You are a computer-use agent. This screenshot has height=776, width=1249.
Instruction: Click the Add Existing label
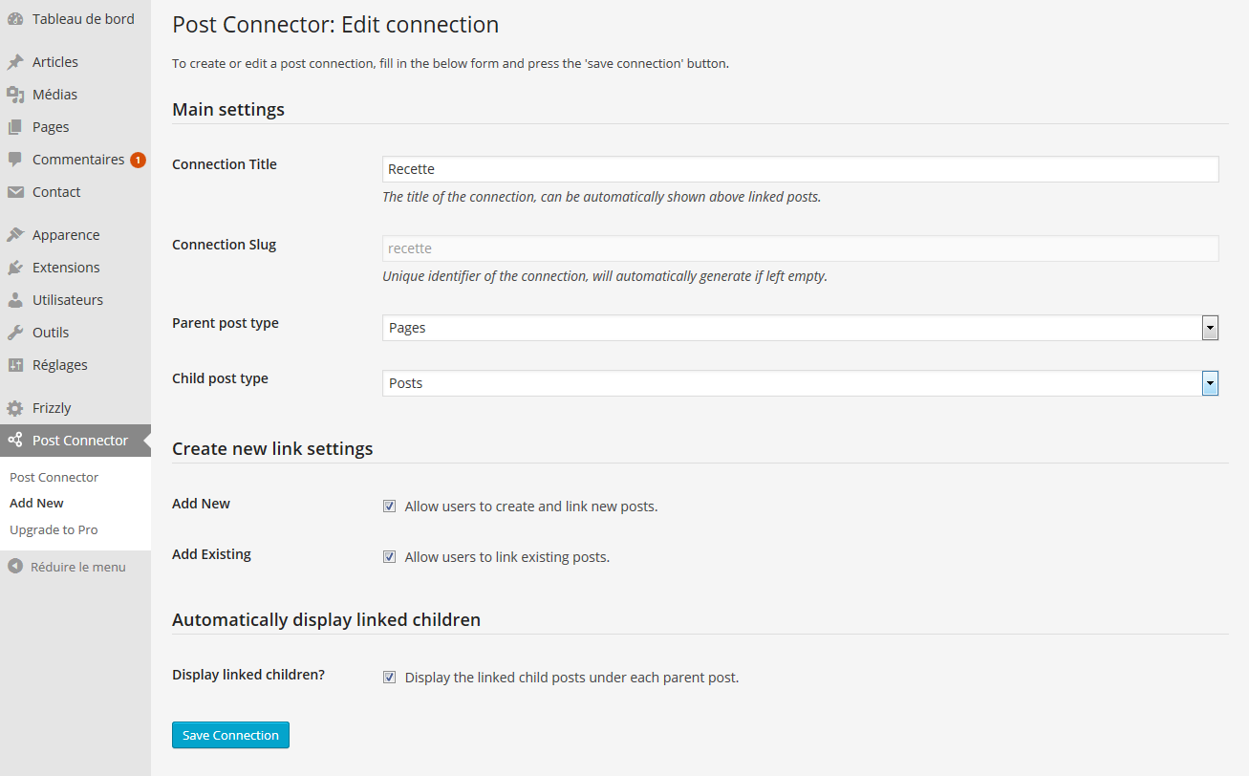[x=211, y=554]
